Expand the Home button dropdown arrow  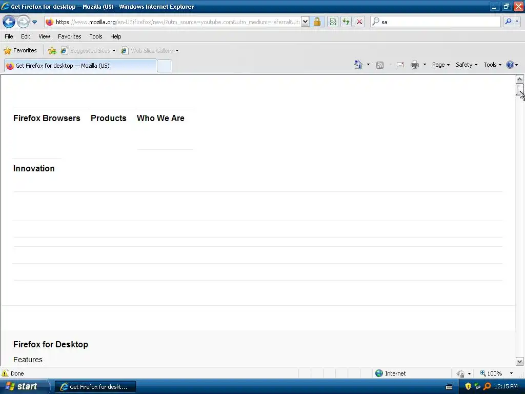[368, 65]
